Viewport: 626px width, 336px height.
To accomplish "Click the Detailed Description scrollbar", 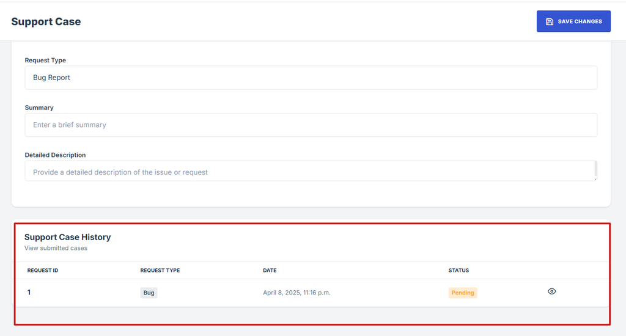I will tap(595, 170).
